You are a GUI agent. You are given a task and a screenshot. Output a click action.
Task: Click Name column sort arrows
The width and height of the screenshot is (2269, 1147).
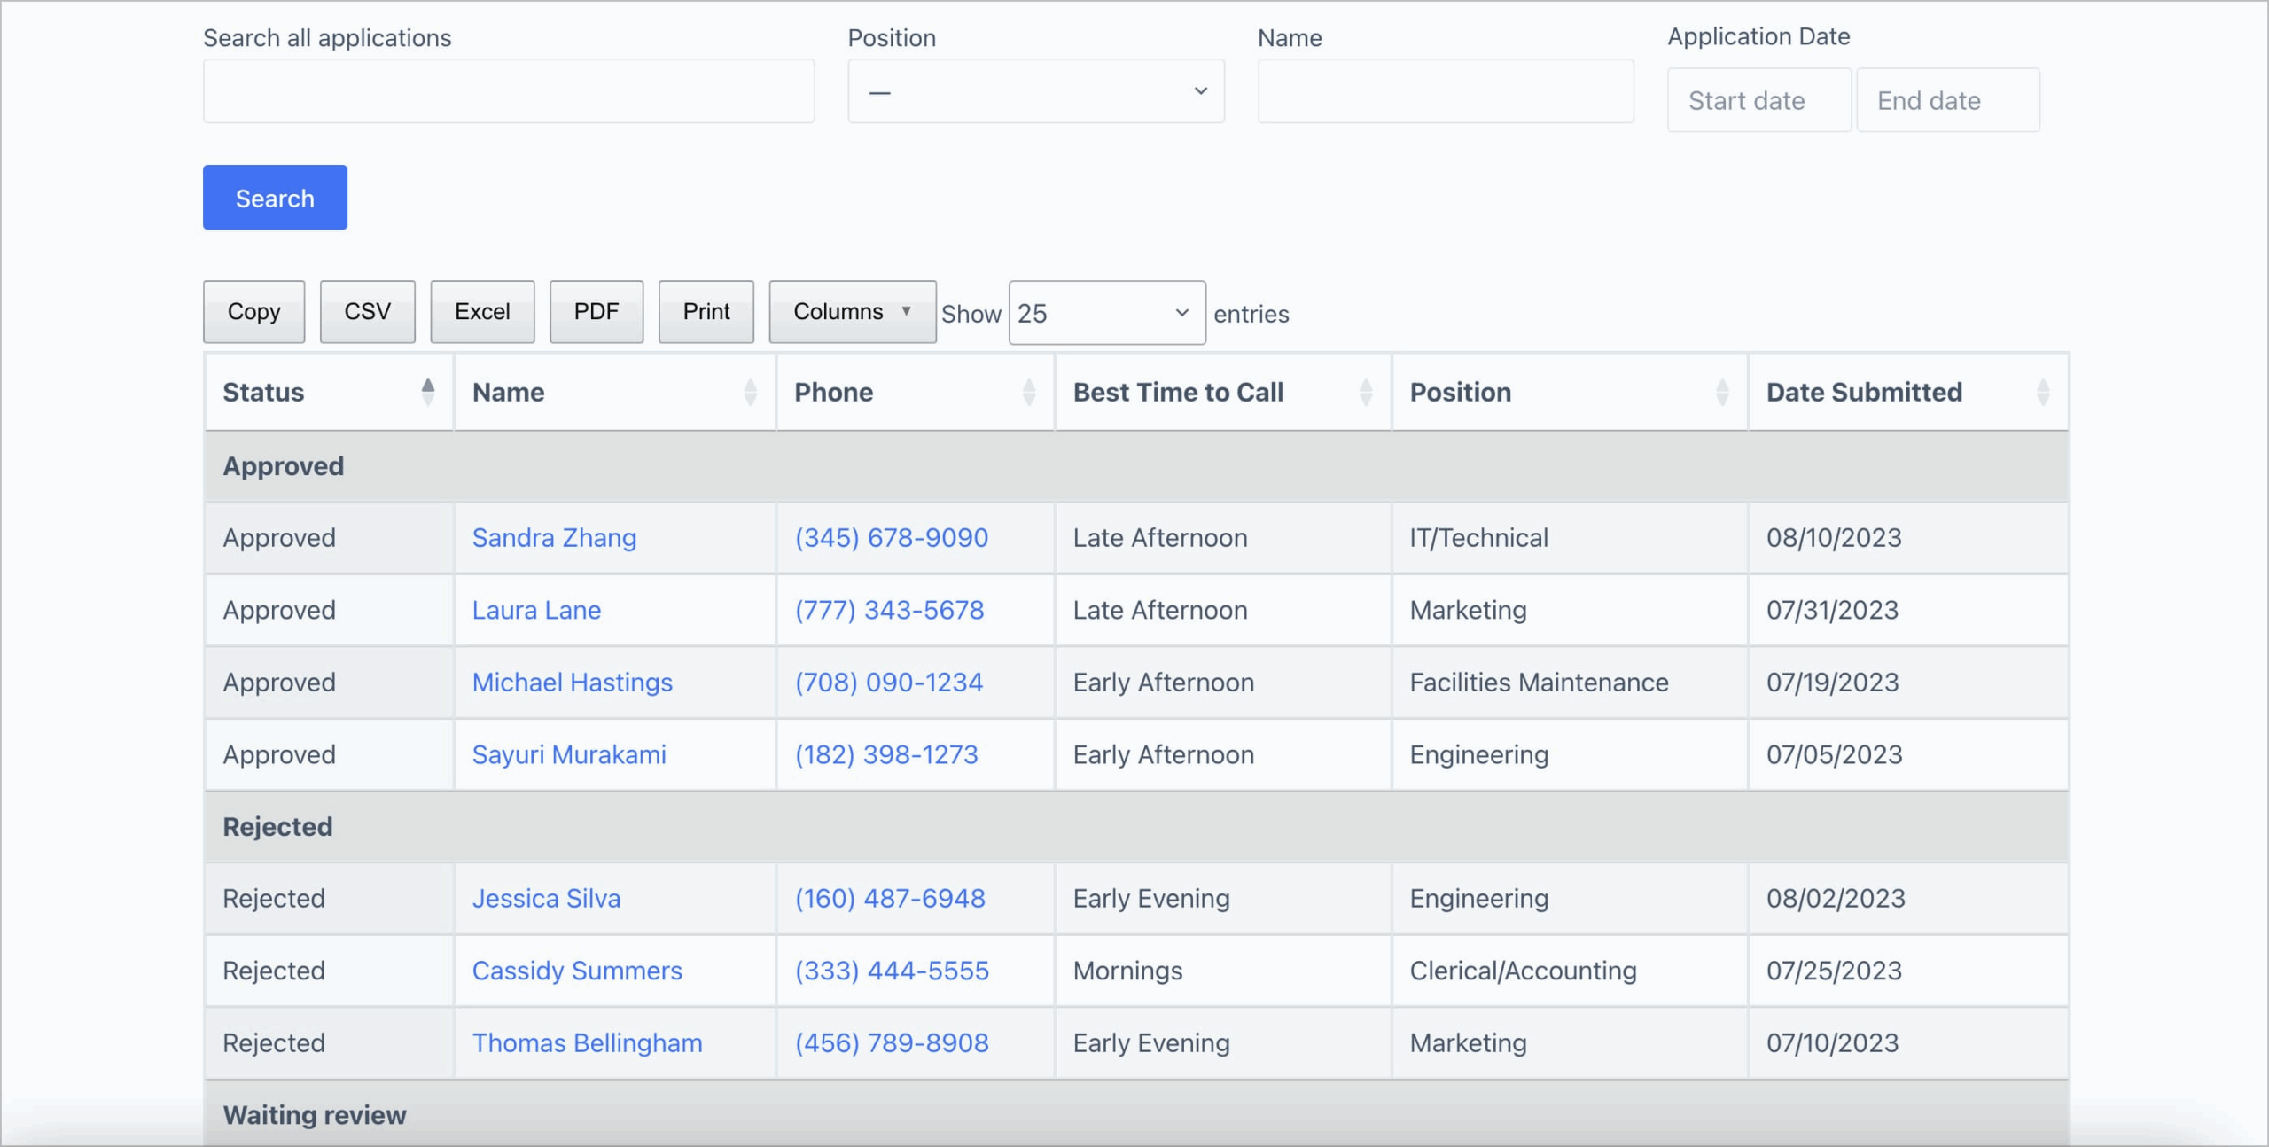tap(750, 392)
